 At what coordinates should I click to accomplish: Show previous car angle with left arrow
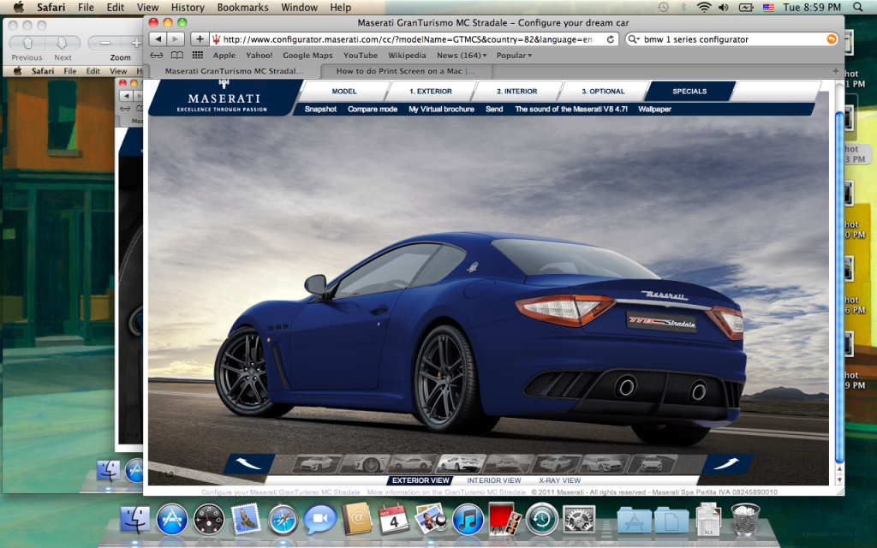[249, 463]
